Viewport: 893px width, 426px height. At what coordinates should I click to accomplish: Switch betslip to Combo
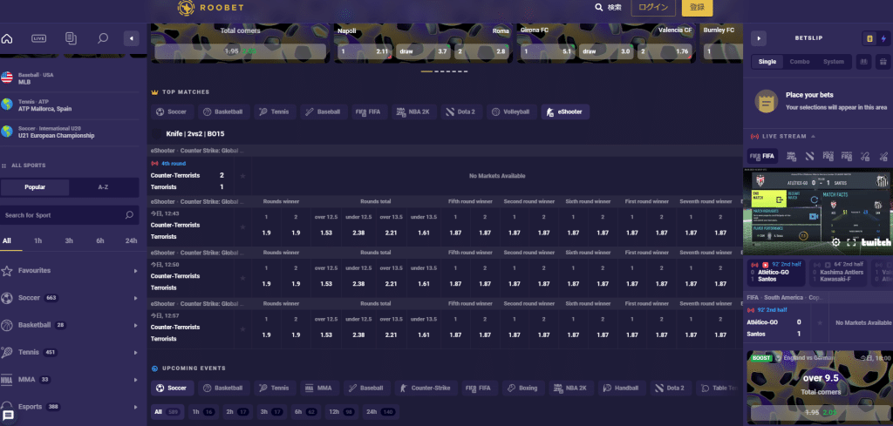(x=800, y=62)
